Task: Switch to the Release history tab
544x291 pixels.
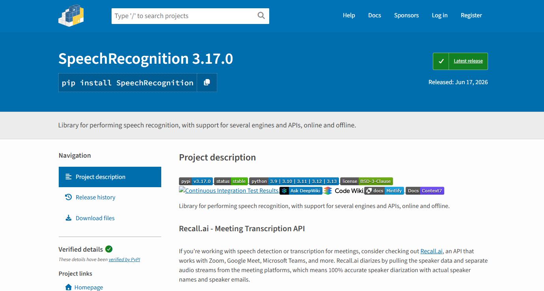Action: (110, 197)
